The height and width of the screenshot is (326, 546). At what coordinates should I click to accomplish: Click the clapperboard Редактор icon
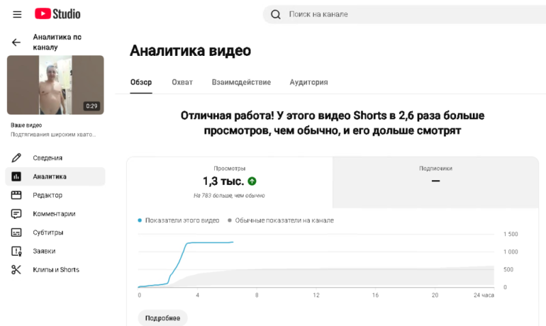coord(16,195)
